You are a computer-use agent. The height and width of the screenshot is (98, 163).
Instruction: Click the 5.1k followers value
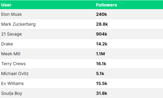pos(100,74)
